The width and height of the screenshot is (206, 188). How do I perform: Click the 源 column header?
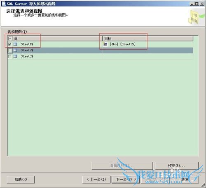tap(58, 39)
